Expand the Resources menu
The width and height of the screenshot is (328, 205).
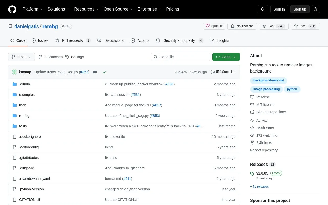(x=86, y=9)
